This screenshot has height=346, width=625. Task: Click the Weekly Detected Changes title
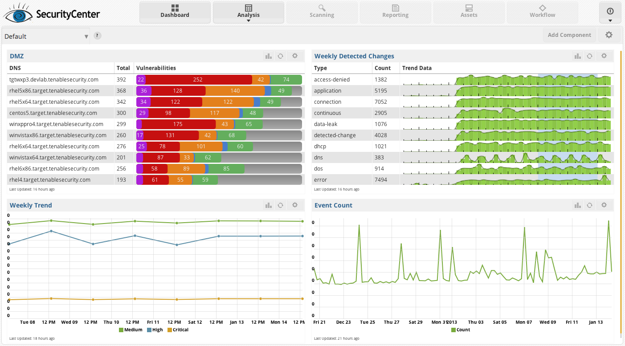354,56
